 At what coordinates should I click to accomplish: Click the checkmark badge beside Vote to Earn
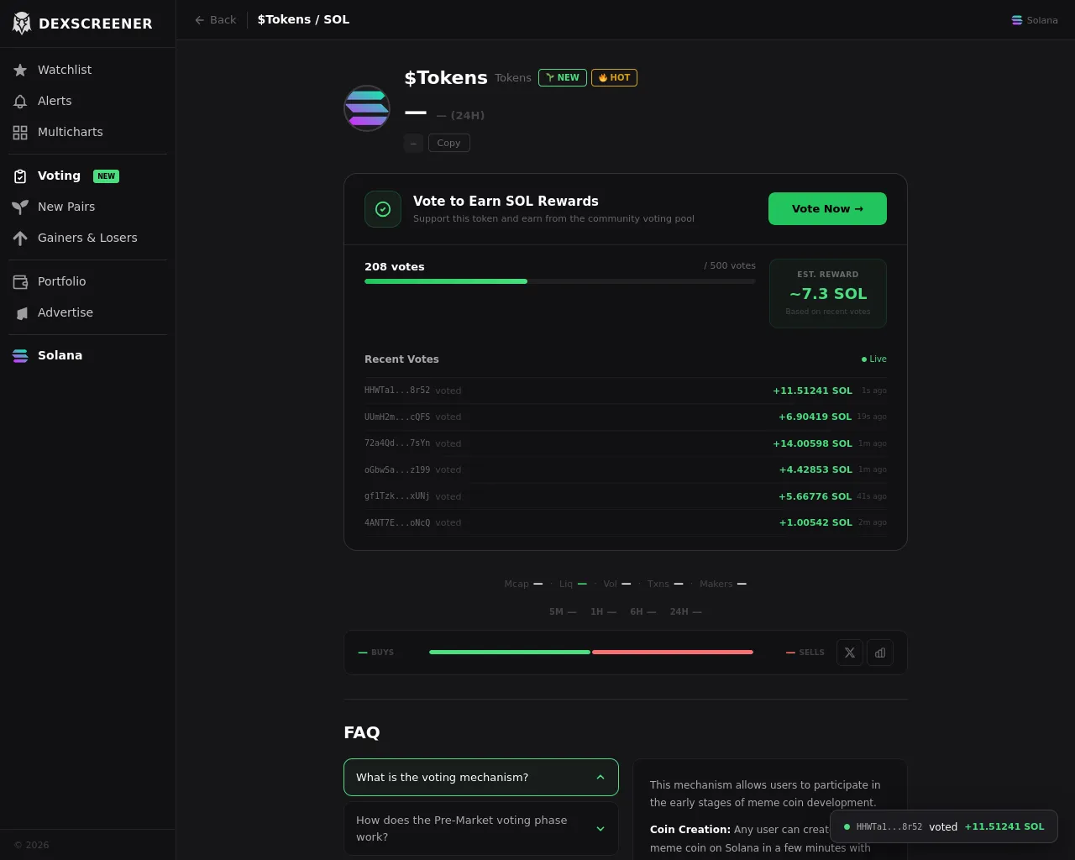pos(383,209)
